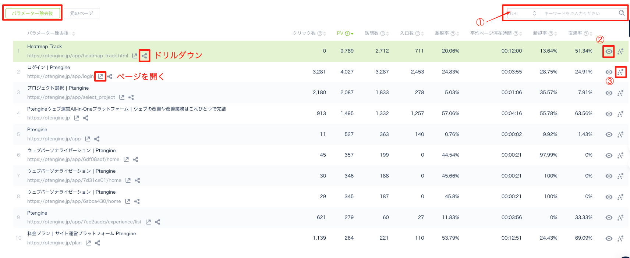This screenshot has height=258, width=630.
Task: Open external link icon for plan URL
Action: coord(88,243)
